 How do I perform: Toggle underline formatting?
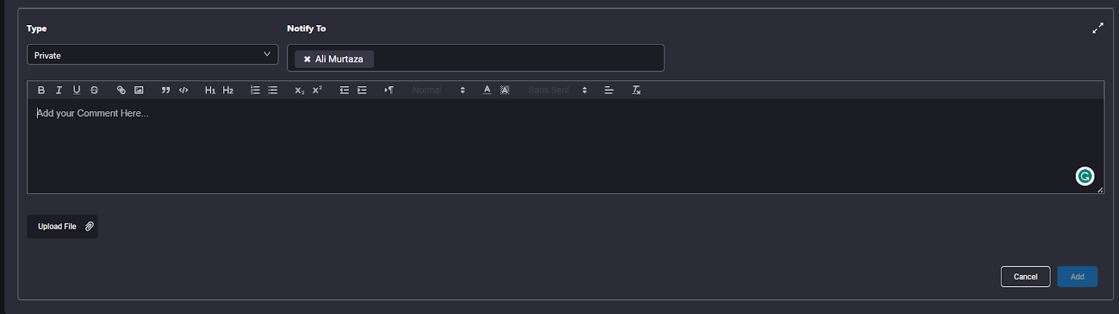coord(76,90)
